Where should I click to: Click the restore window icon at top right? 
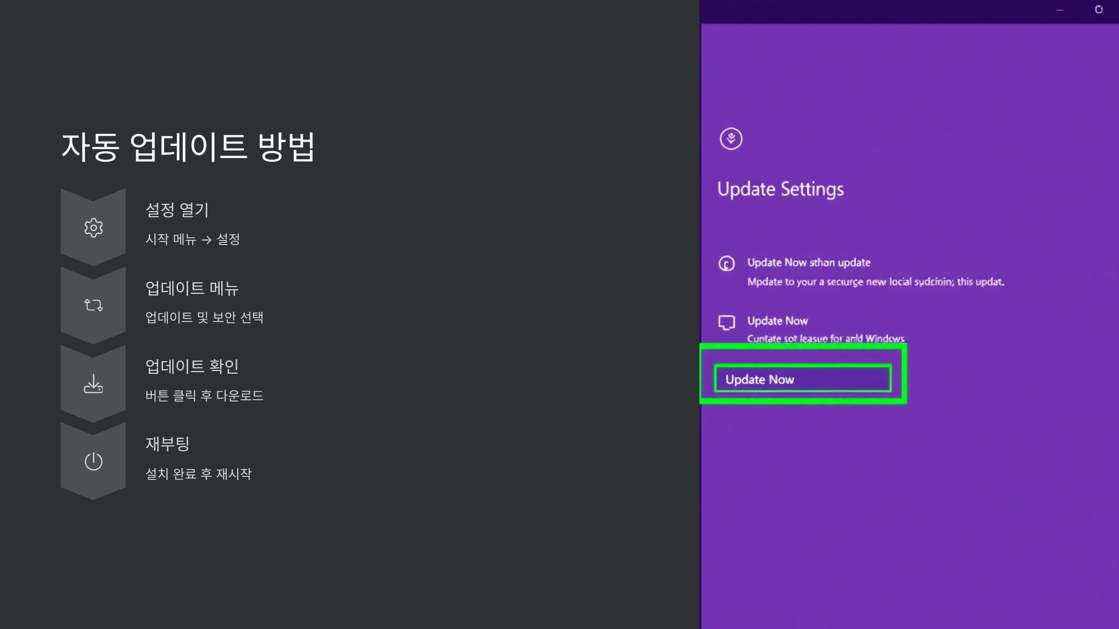point(1098,10)
